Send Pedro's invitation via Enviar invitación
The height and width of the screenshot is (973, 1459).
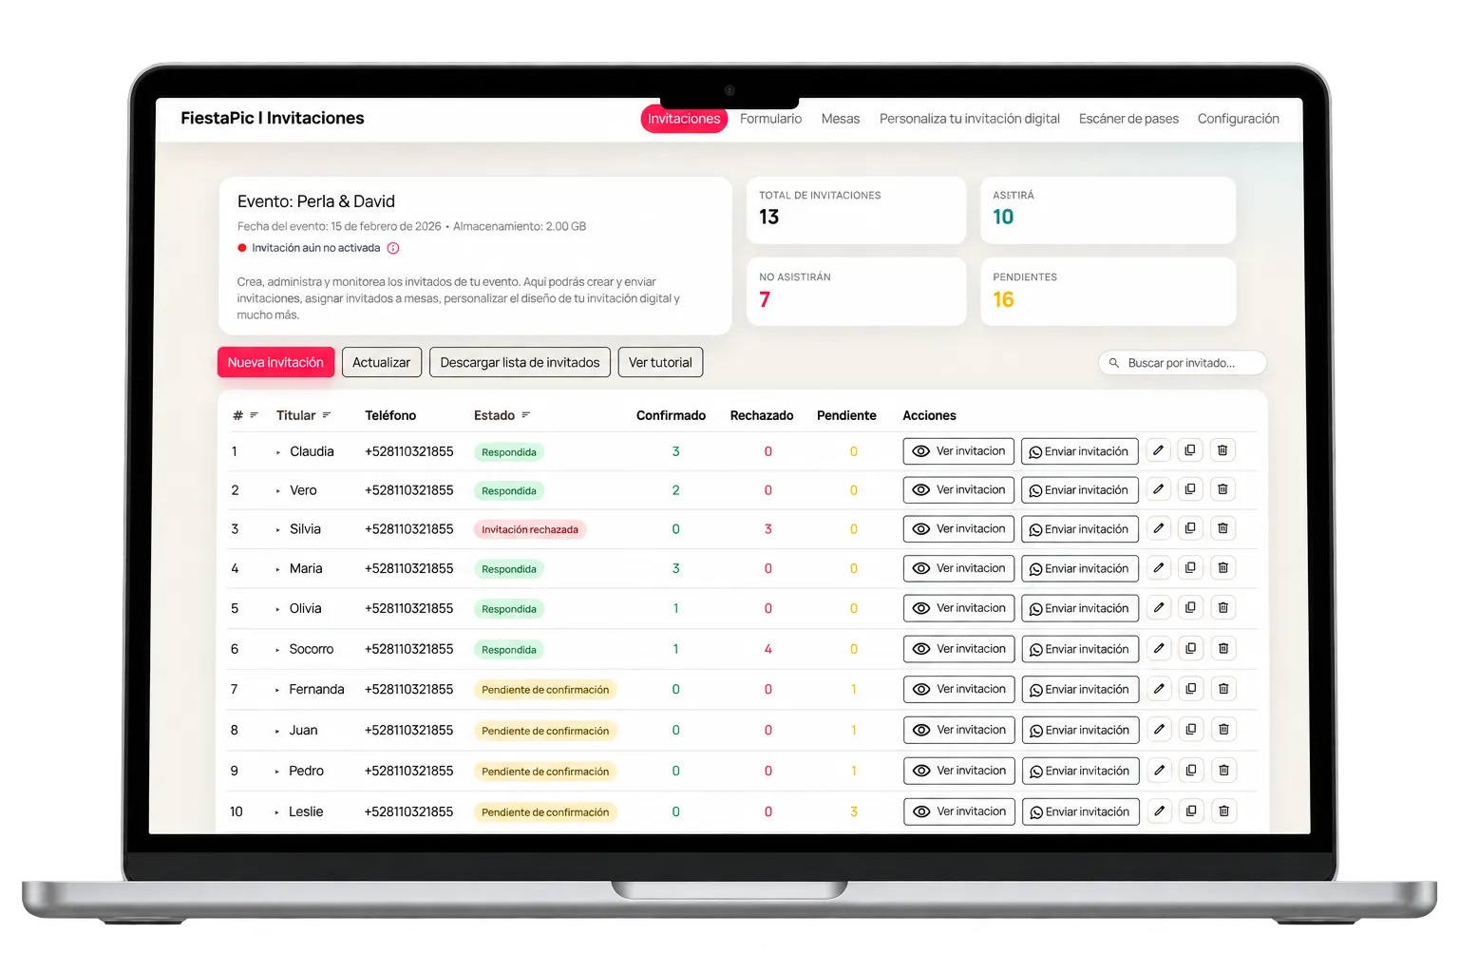click(1081, 771)
